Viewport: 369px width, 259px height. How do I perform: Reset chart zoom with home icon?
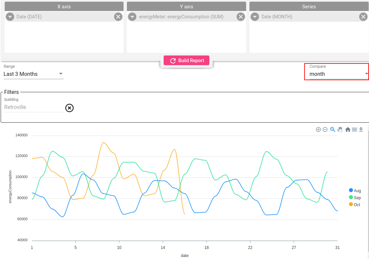348,130
